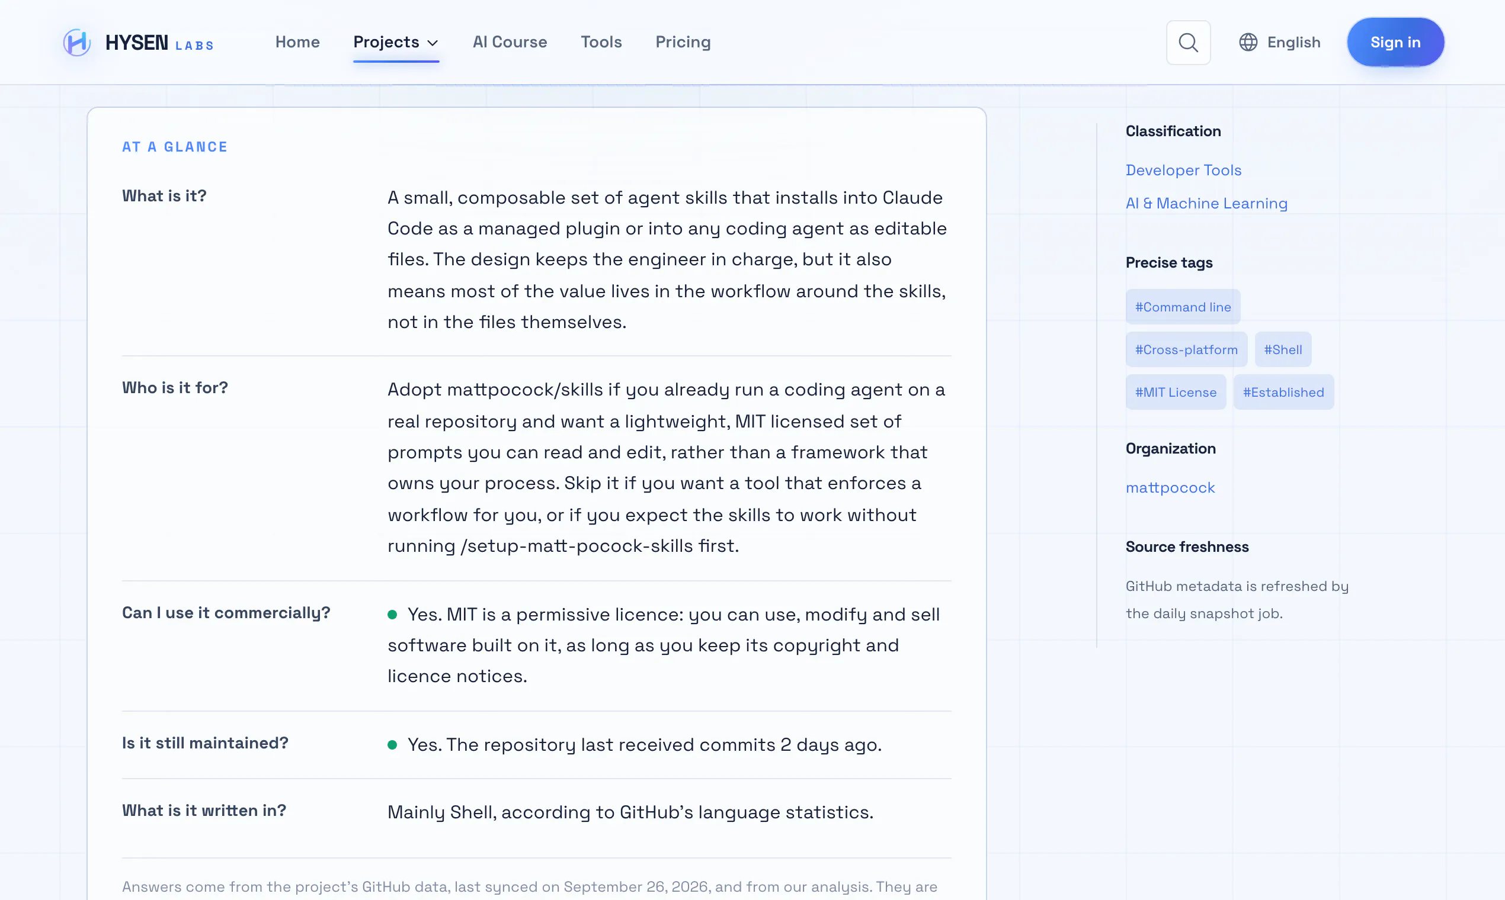Select the #Established tag
This screenshot has height=900, width=1505.
pos(1283,392)
